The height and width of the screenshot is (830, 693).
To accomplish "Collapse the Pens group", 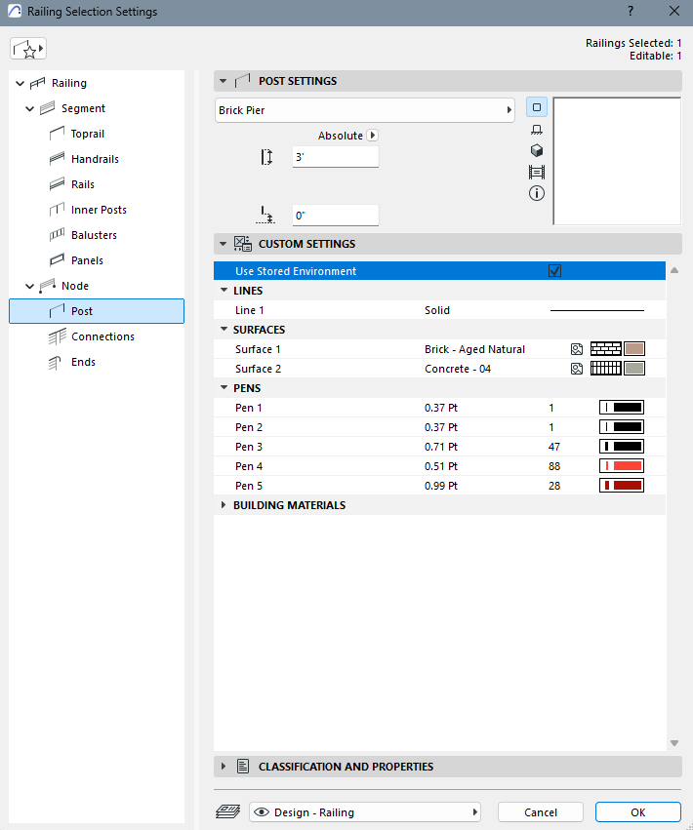I will 224,387.
